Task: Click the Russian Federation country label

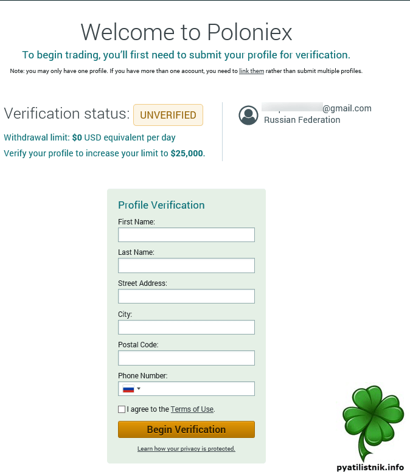Action: point(302,120)
